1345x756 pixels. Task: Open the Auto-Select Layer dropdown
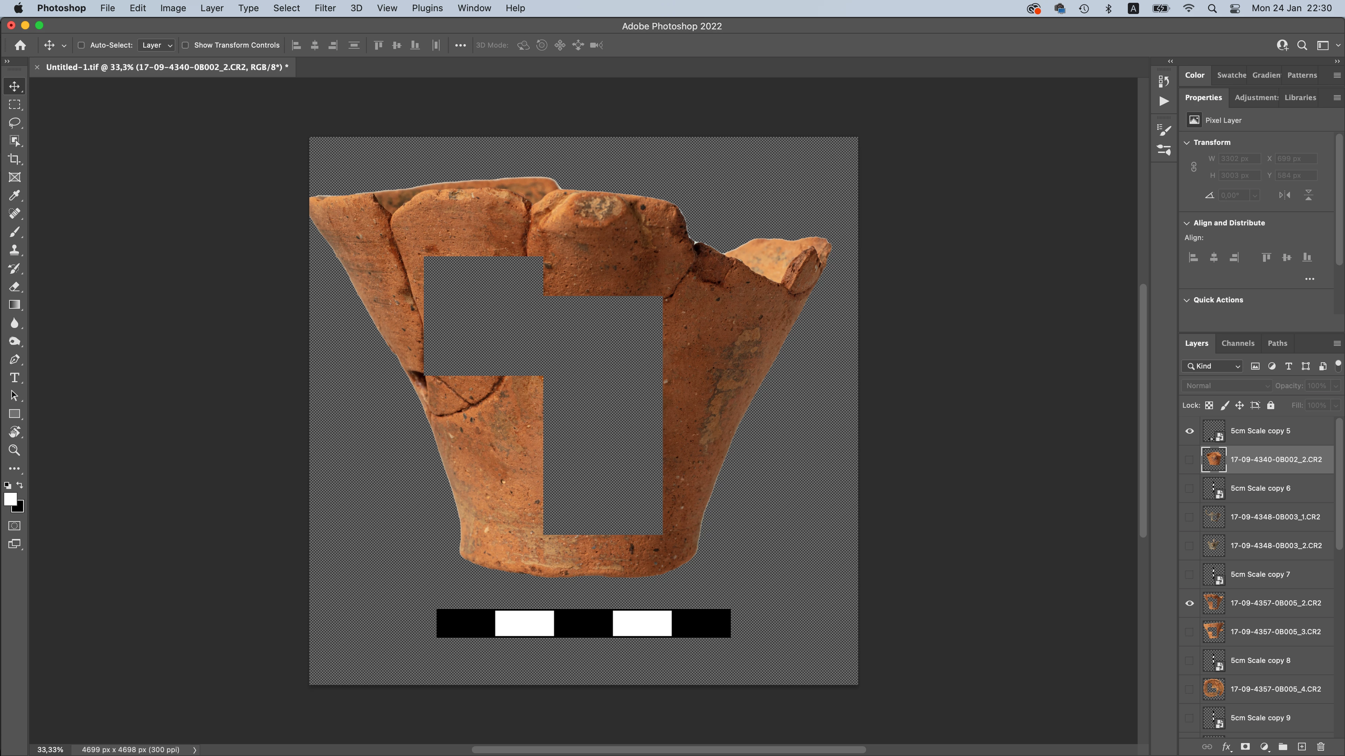click(156, 45)
